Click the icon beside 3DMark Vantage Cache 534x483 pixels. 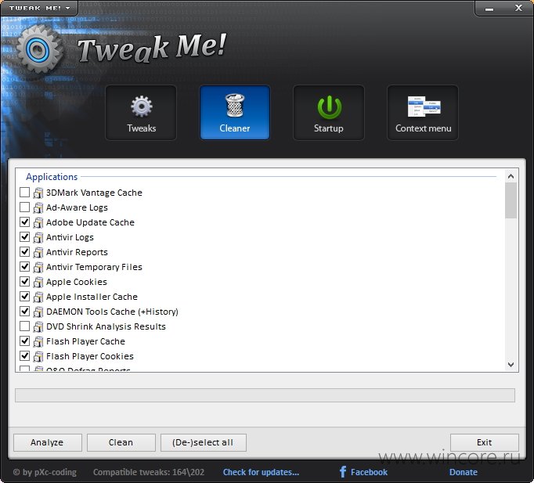38,193
